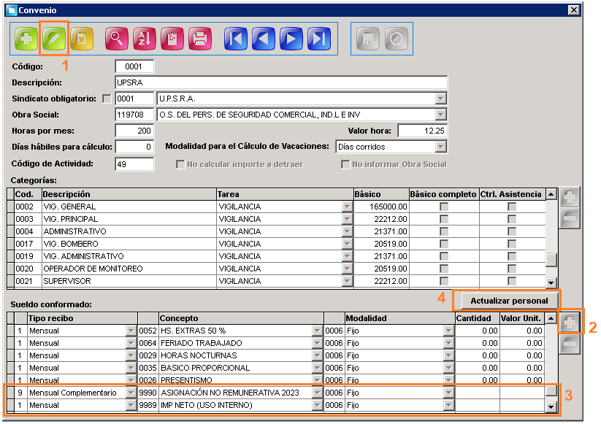Check No calcular importe a detraer

coord(180,164)
